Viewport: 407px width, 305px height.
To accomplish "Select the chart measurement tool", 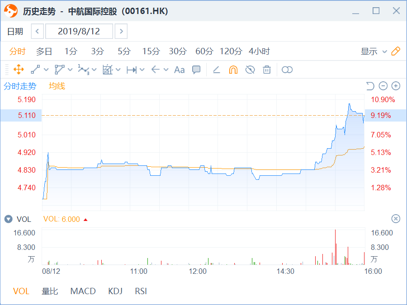I will click(x=108, y=70).
